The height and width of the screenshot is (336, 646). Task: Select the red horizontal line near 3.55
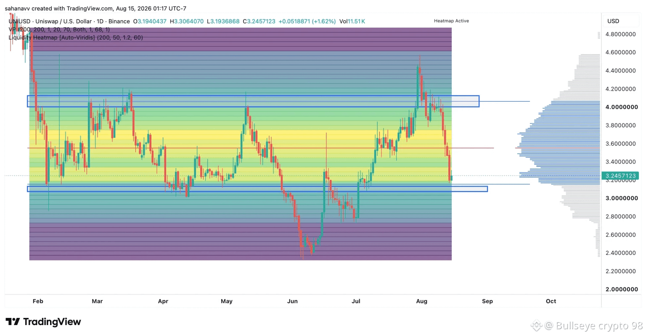[x=261, y=148]
